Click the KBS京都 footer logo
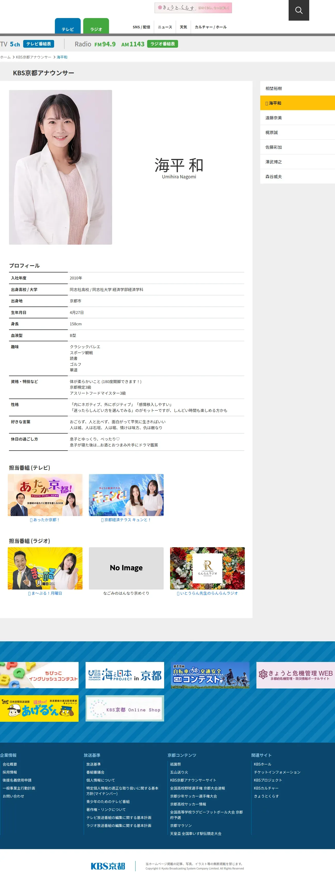This screenshot has height=879, width=335. 108,866
